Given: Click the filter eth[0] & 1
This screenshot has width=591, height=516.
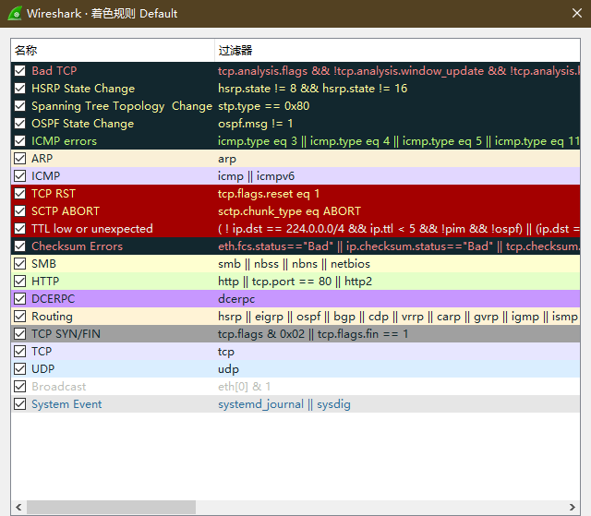Looking at the screenshot, I should click(x=244, y=387).
